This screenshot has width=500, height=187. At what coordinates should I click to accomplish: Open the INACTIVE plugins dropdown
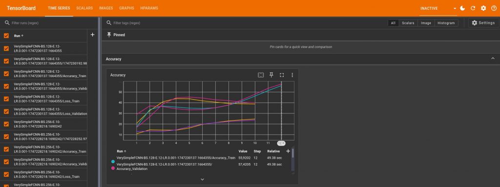(x=438, y=8)
